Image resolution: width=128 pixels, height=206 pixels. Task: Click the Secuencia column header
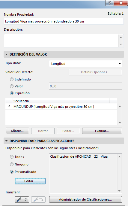(x=61, y=101)
